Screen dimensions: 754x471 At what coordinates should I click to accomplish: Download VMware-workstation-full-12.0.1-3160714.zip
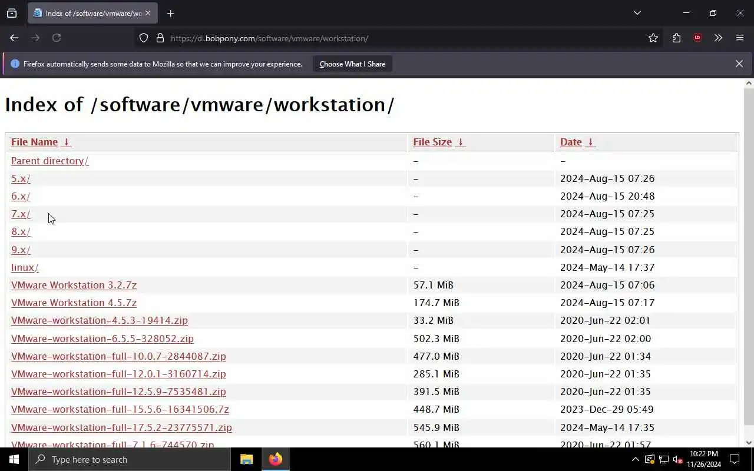click(118, 374)
